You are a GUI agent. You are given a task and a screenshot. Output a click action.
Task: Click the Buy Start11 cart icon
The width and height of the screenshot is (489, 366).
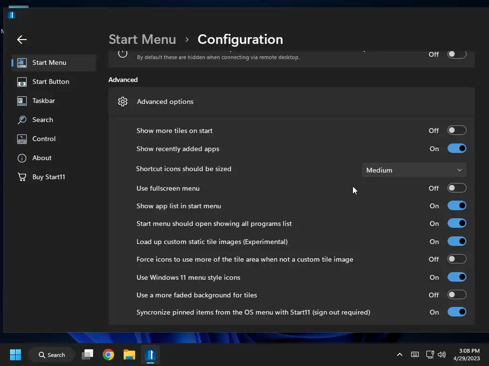(x=22, y=177)
